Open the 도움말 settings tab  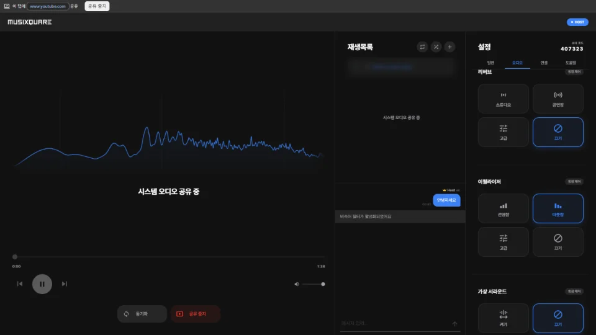(570, 63)
